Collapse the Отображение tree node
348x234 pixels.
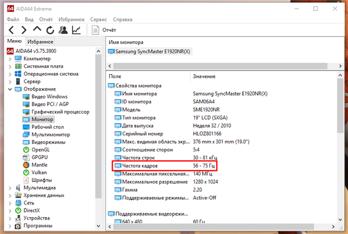(10, 89)
